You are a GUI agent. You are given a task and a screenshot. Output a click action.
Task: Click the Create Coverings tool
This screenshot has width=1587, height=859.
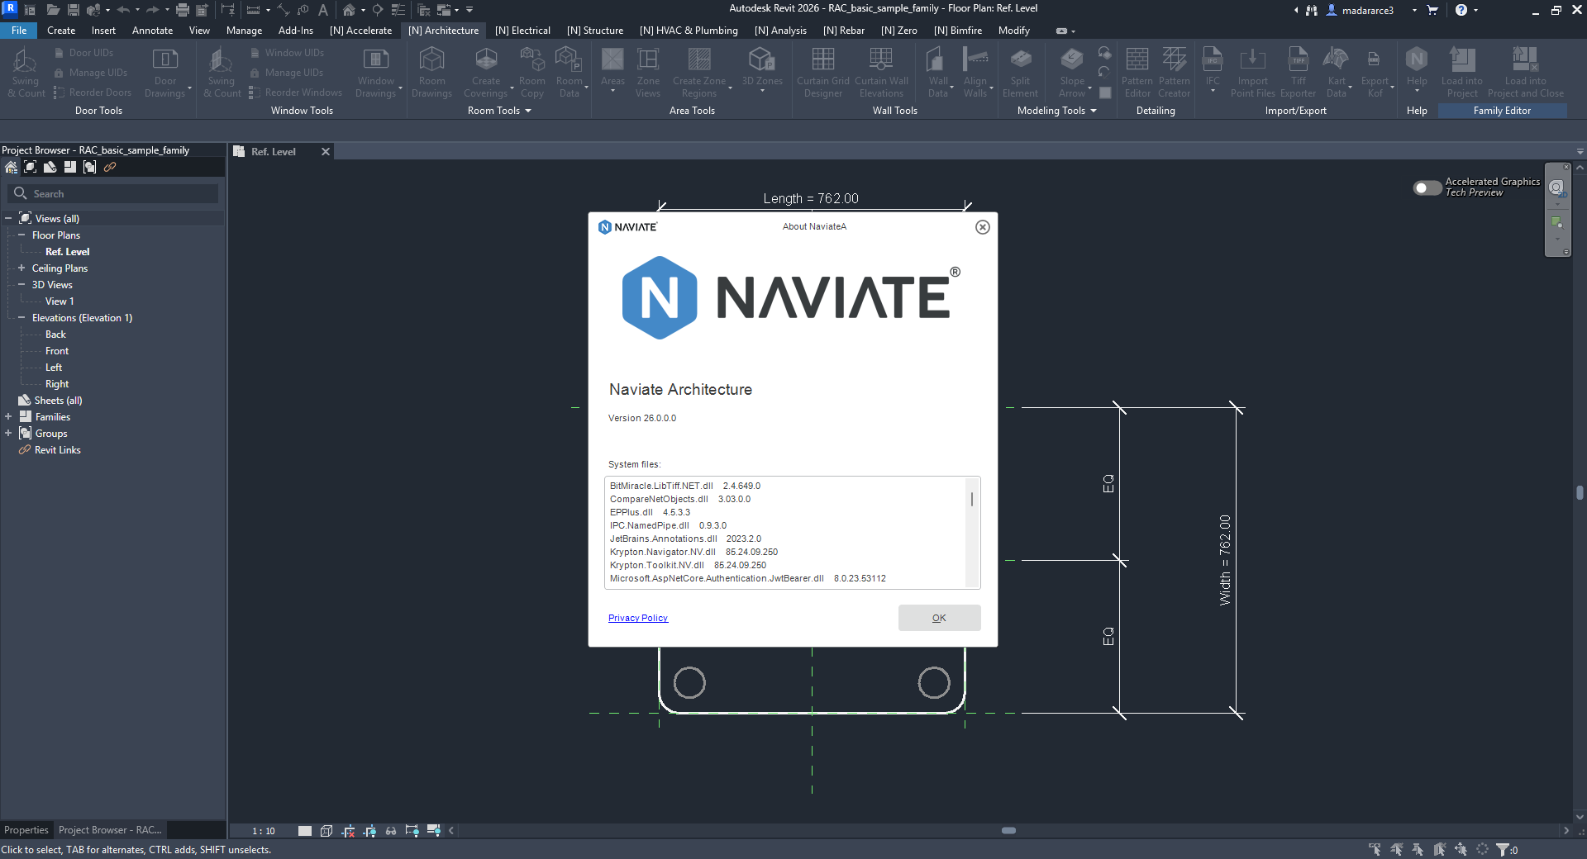(x=486, y=73)
